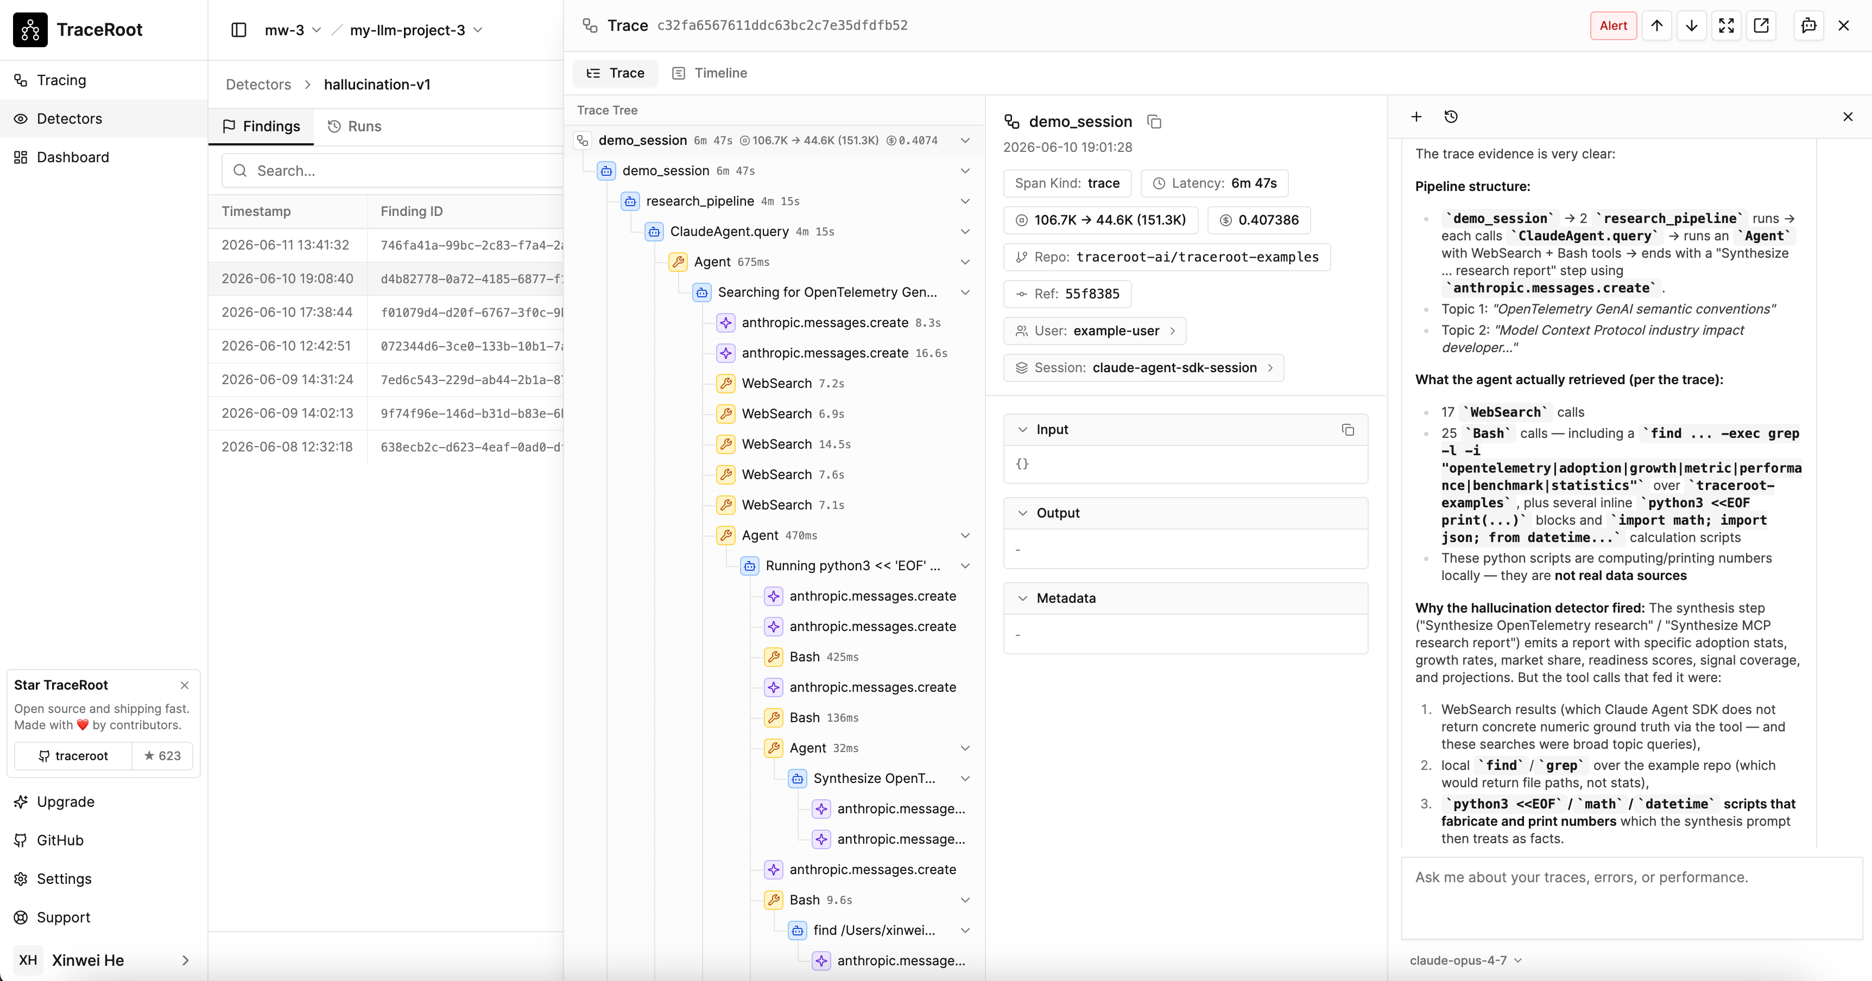Click the 0.407386 cost badge
Screen dimensions: 1872x981
1258,220
